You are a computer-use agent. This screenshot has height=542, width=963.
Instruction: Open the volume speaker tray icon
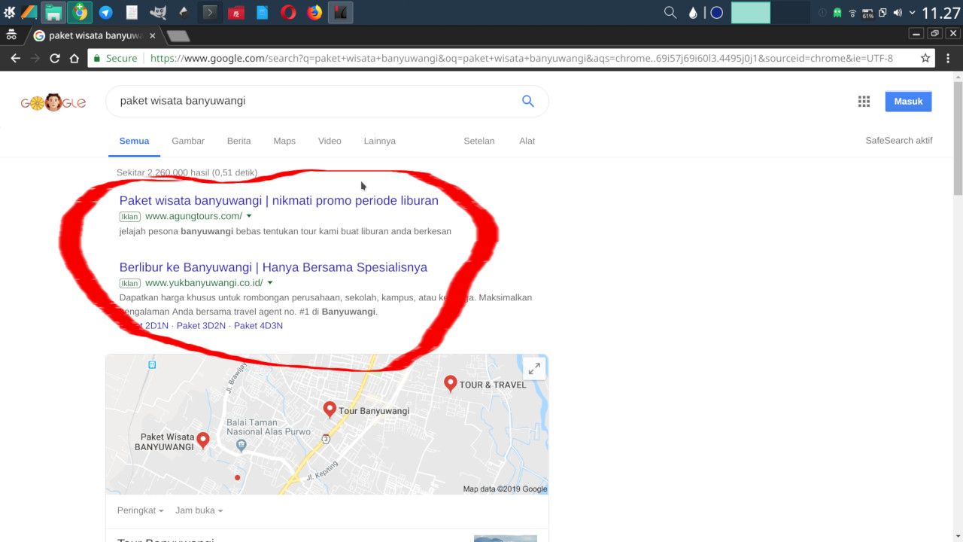pos(897,13)
